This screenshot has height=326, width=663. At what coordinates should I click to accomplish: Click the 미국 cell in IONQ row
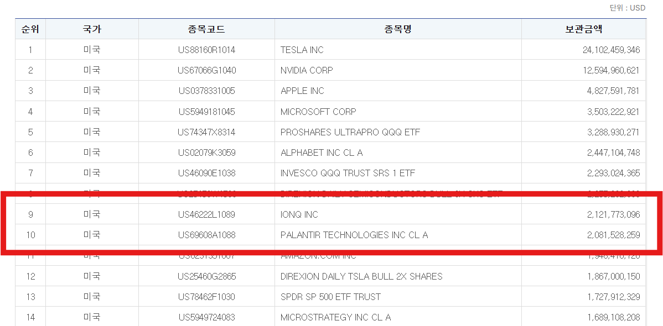click(92, 214)
